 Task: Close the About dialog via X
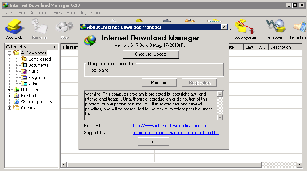point(224,27)
